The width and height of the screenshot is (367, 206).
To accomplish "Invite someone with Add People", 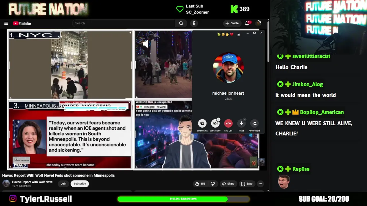I will (x=254, y=123).
